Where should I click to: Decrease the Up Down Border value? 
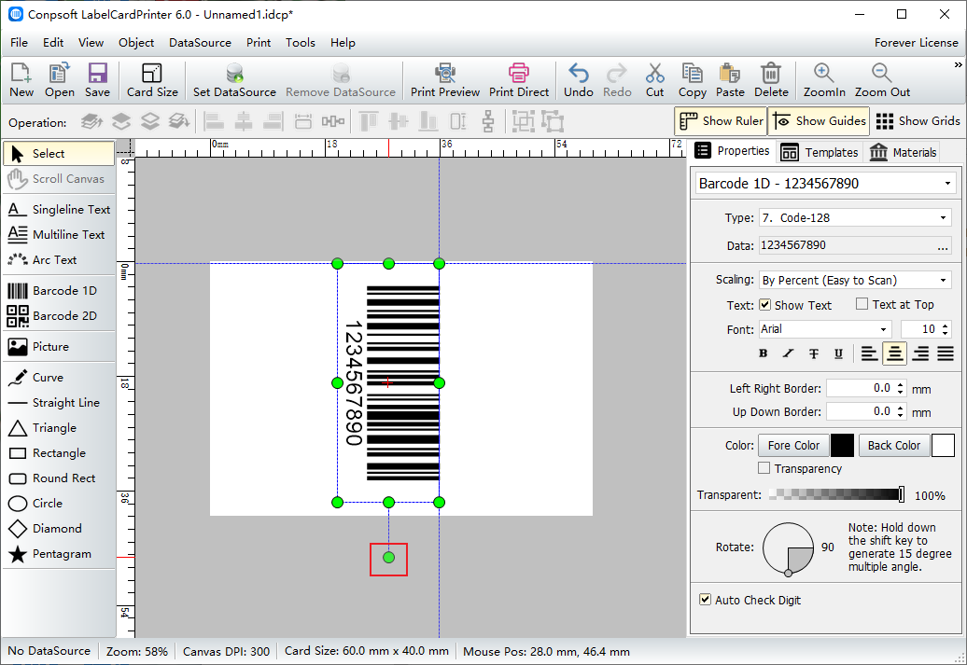(x=901, y=415)
